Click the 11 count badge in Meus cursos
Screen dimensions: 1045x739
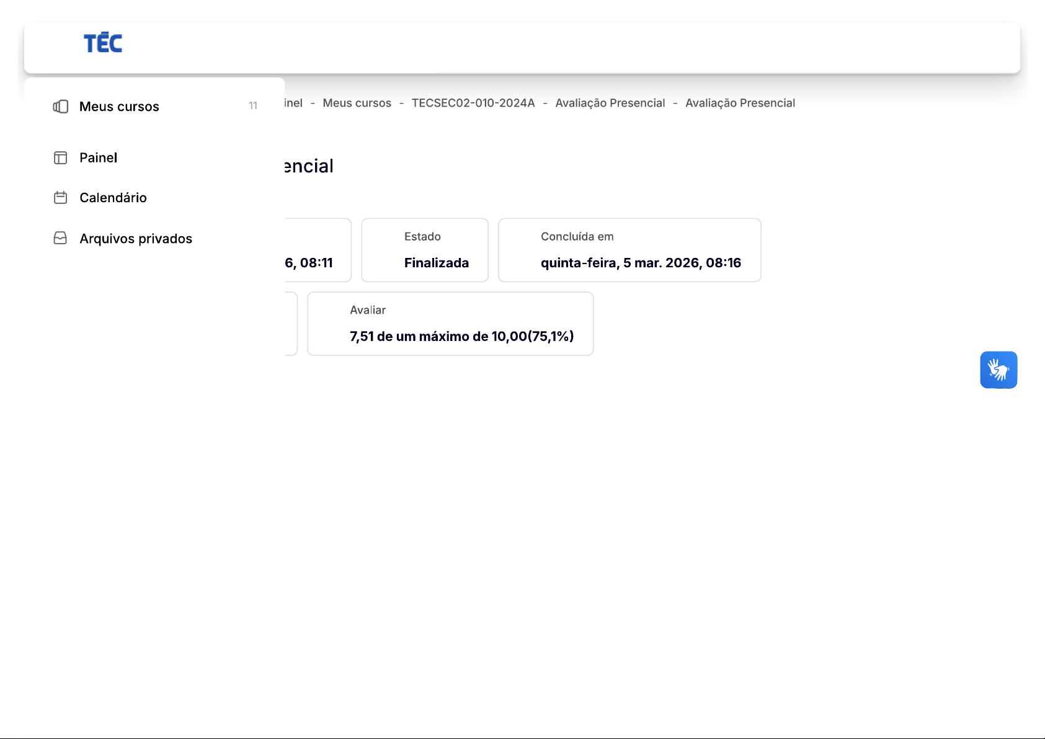[x=253, y=106]
